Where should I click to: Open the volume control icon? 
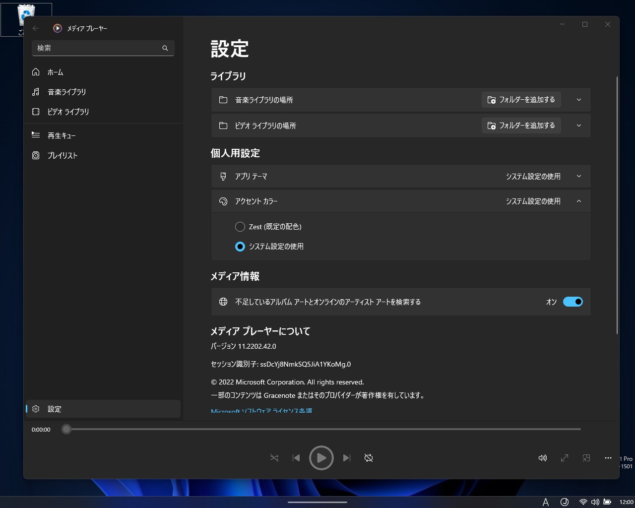(542, 458)
